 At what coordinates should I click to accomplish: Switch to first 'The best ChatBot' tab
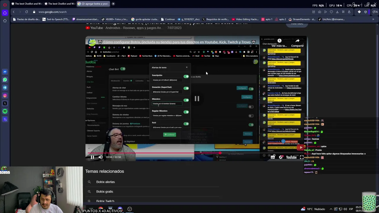[x=27, y=4]
